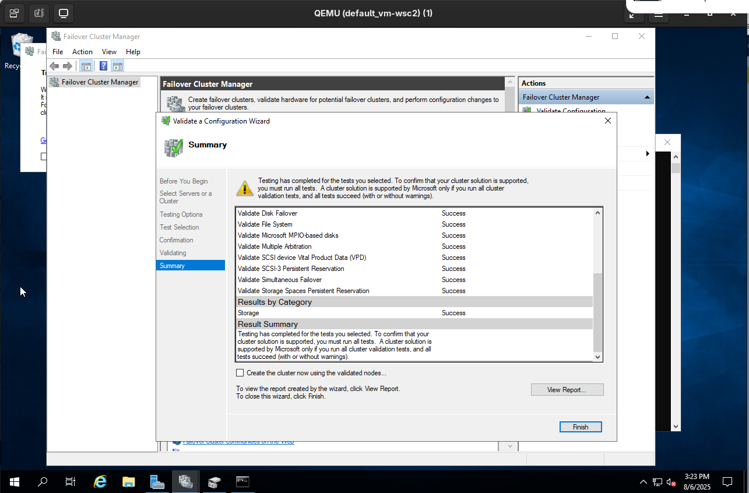Image resolution: width=749 pixels, height=493 pixels.
Task: Launch Internet Explorer from the taskbar
Action: tap(101, 482)
